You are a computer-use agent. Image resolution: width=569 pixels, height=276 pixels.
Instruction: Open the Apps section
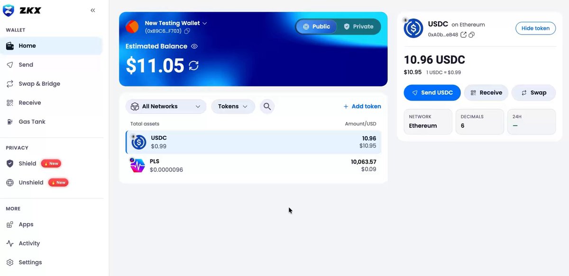(x=51, y=224)
